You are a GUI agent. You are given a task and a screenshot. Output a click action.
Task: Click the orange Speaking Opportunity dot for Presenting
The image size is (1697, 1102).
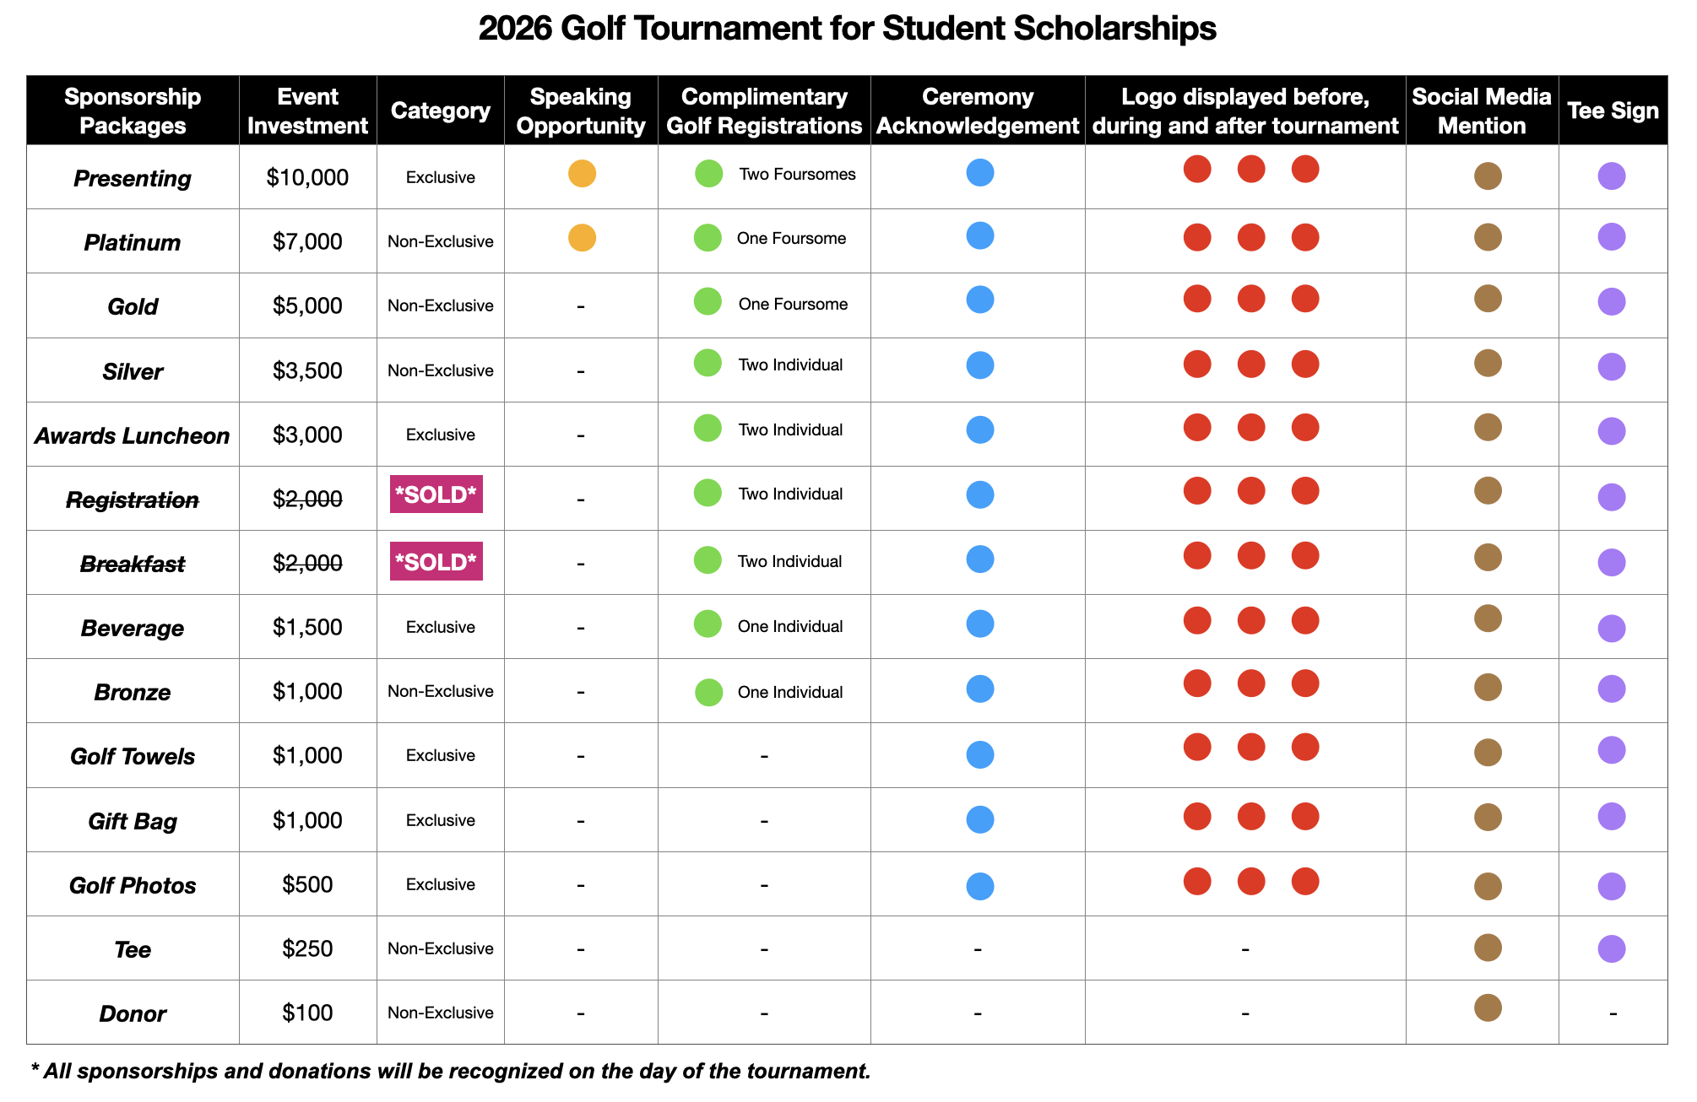click(x=582, y=174)
